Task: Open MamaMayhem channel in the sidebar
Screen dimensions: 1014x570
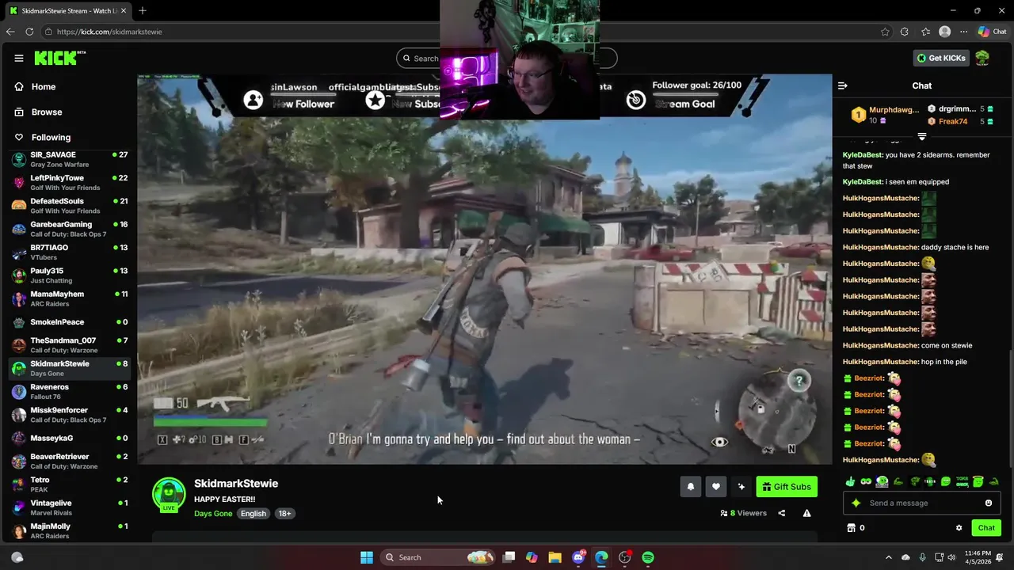Action: pos(68,298)
